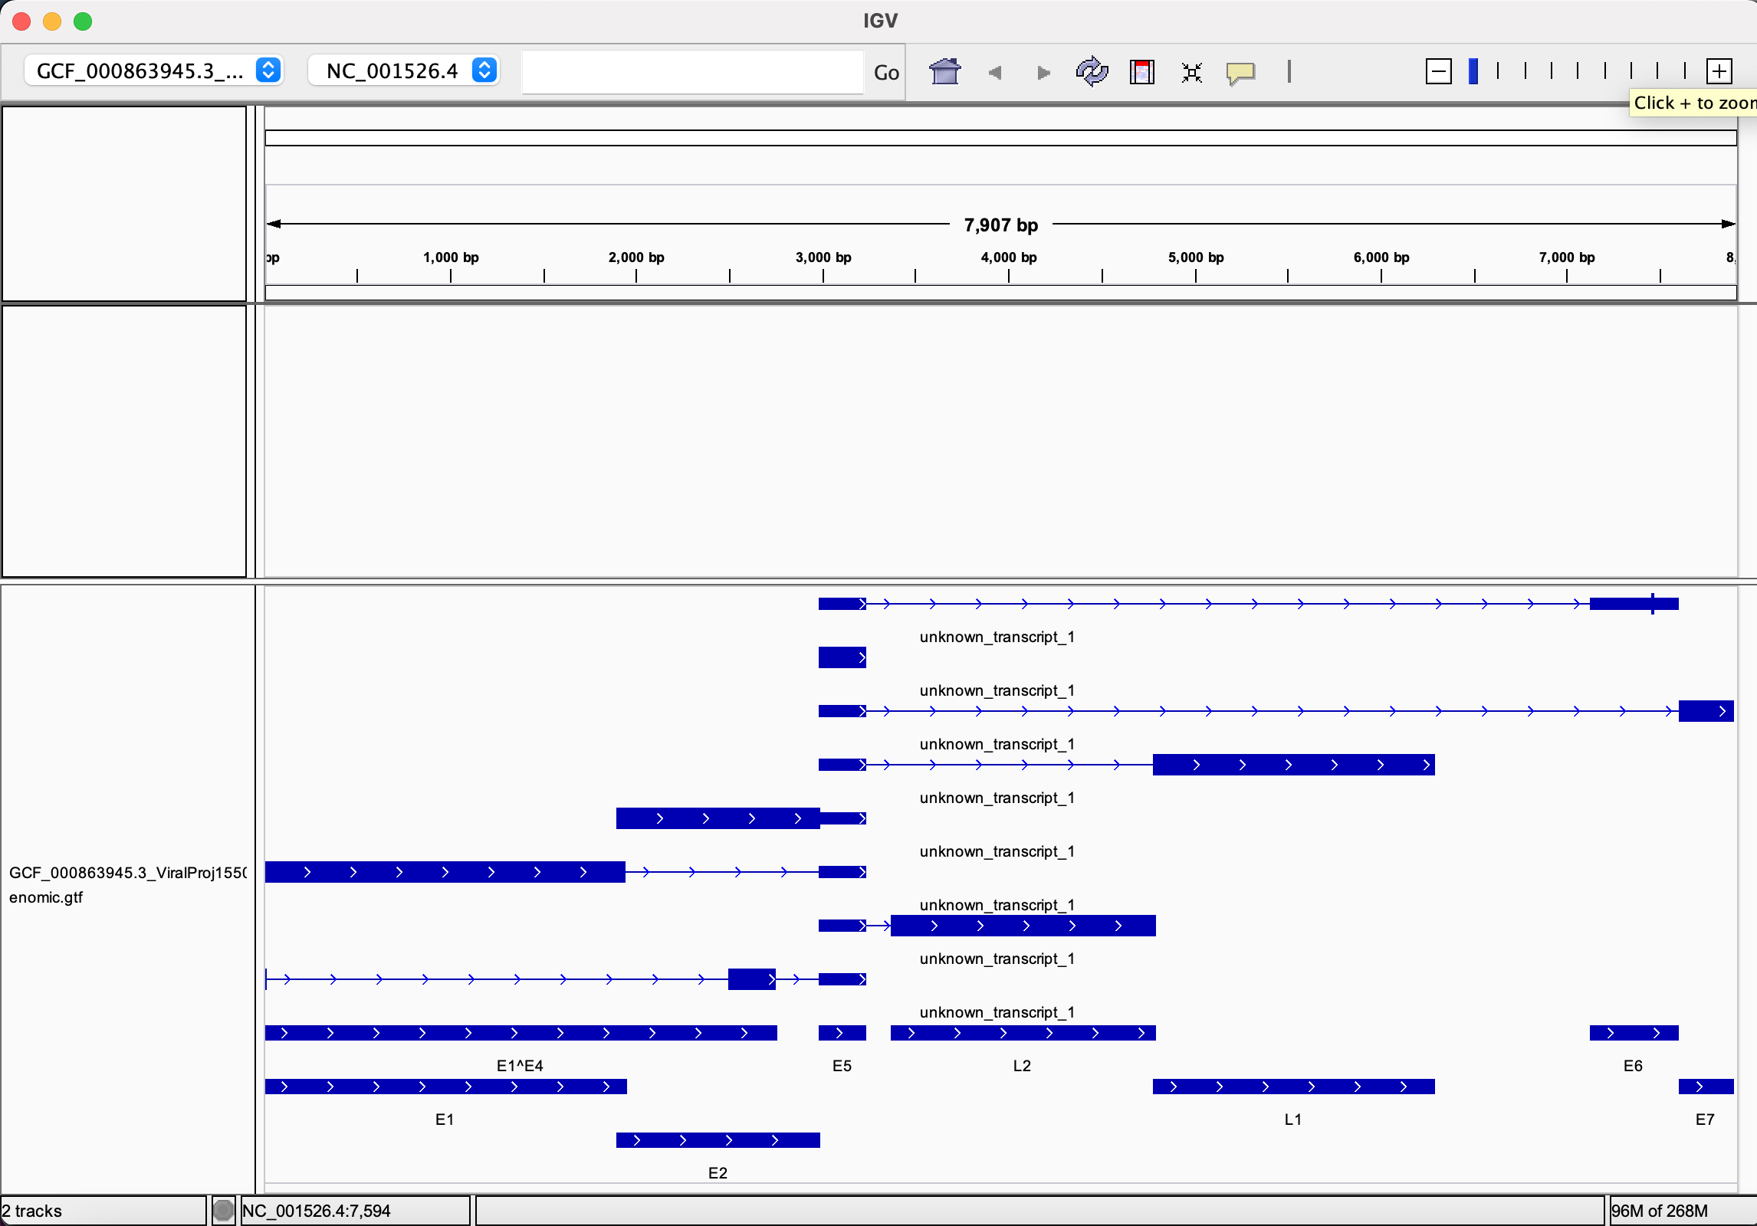Click the E1 gene feature bar
Viewport: 1757px width, 1226px height.
tap(446, 1087)
